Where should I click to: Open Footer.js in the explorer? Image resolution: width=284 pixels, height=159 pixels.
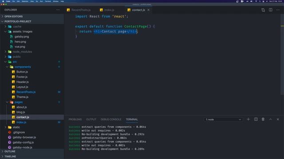pos(22,77)
